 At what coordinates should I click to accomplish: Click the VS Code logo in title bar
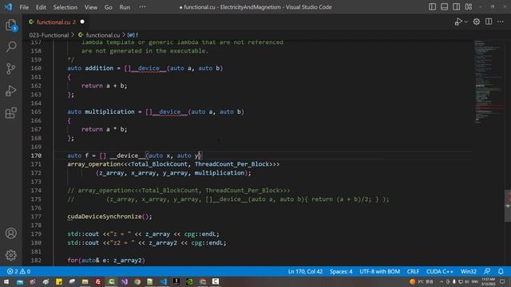point(8,7)
